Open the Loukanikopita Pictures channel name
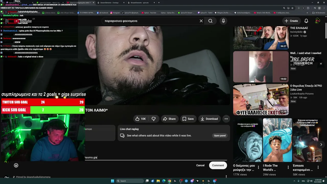Screen dimensions: 327x184 click(302, 94)
